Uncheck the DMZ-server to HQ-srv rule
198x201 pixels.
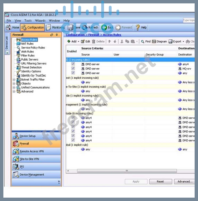point(73,69)
